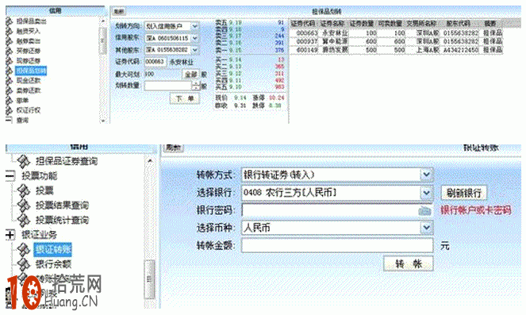Click 转帐金额 amount field
This screenshot has width=526, height=315.
tap(337, 245)
